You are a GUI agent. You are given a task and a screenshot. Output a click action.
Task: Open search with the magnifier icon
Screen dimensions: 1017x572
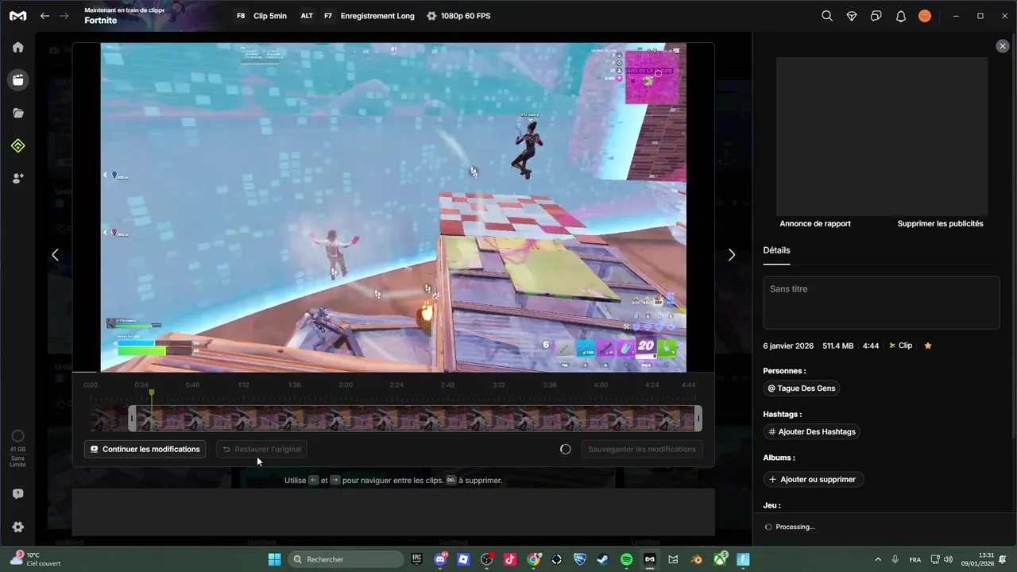[x=827, y=16]
